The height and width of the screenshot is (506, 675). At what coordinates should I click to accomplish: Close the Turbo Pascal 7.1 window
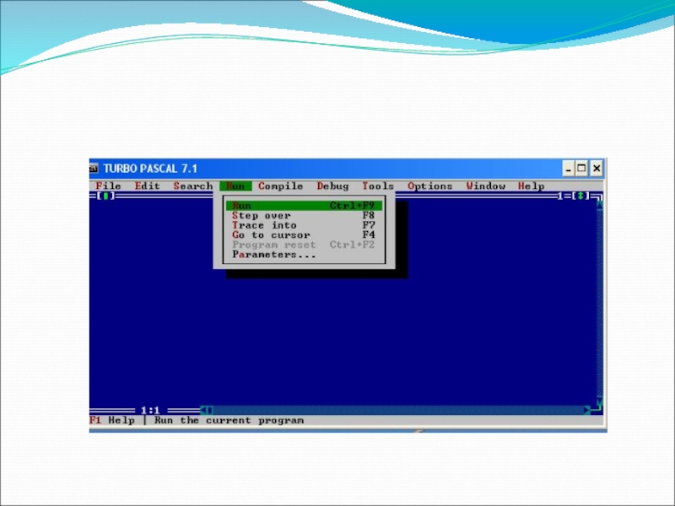coord(597,169)
